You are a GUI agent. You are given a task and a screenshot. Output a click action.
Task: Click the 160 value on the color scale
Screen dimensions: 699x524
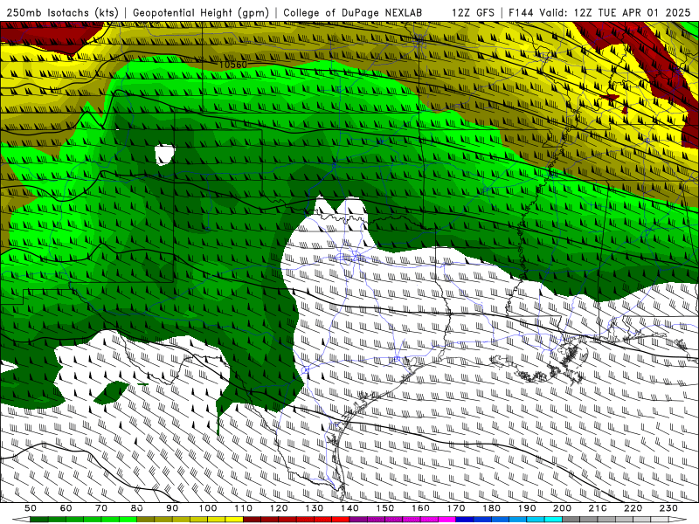coord(420,508)
